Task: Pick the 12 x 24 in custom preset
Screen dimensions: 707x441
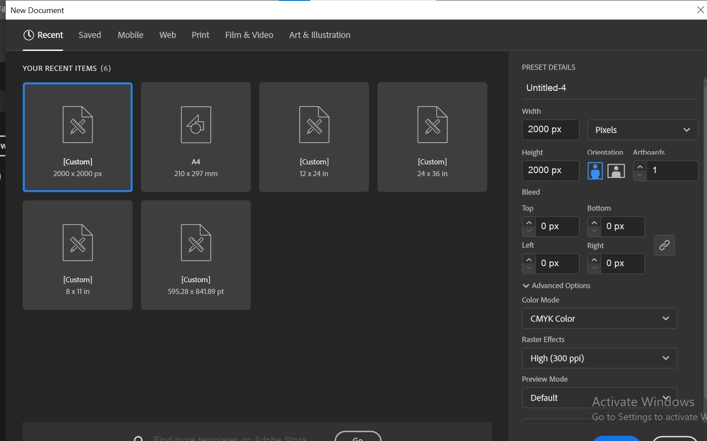Action: pos(314,137)
